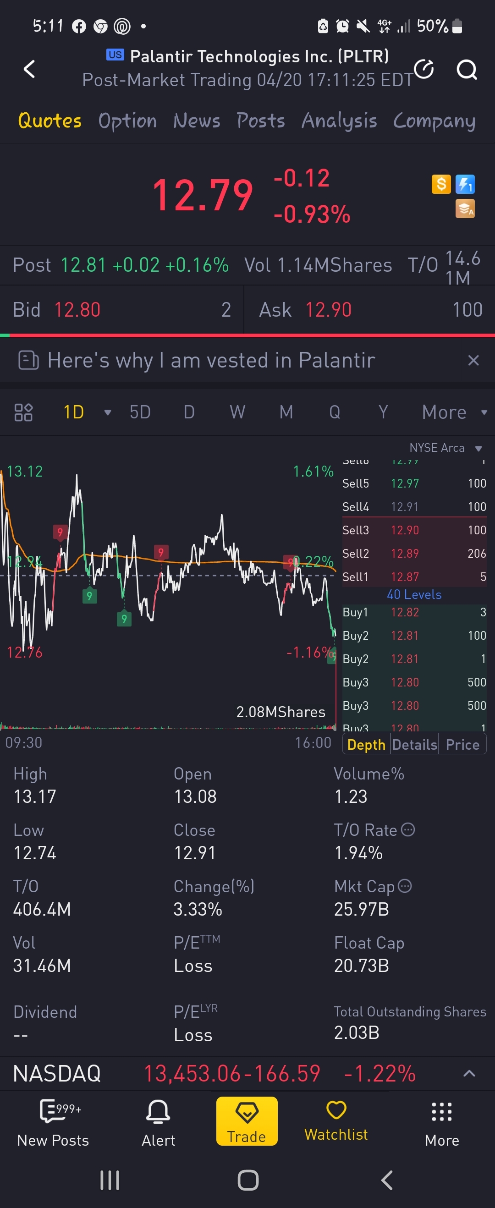Tap the Sell5 12.97 order row

coord(414,483)
